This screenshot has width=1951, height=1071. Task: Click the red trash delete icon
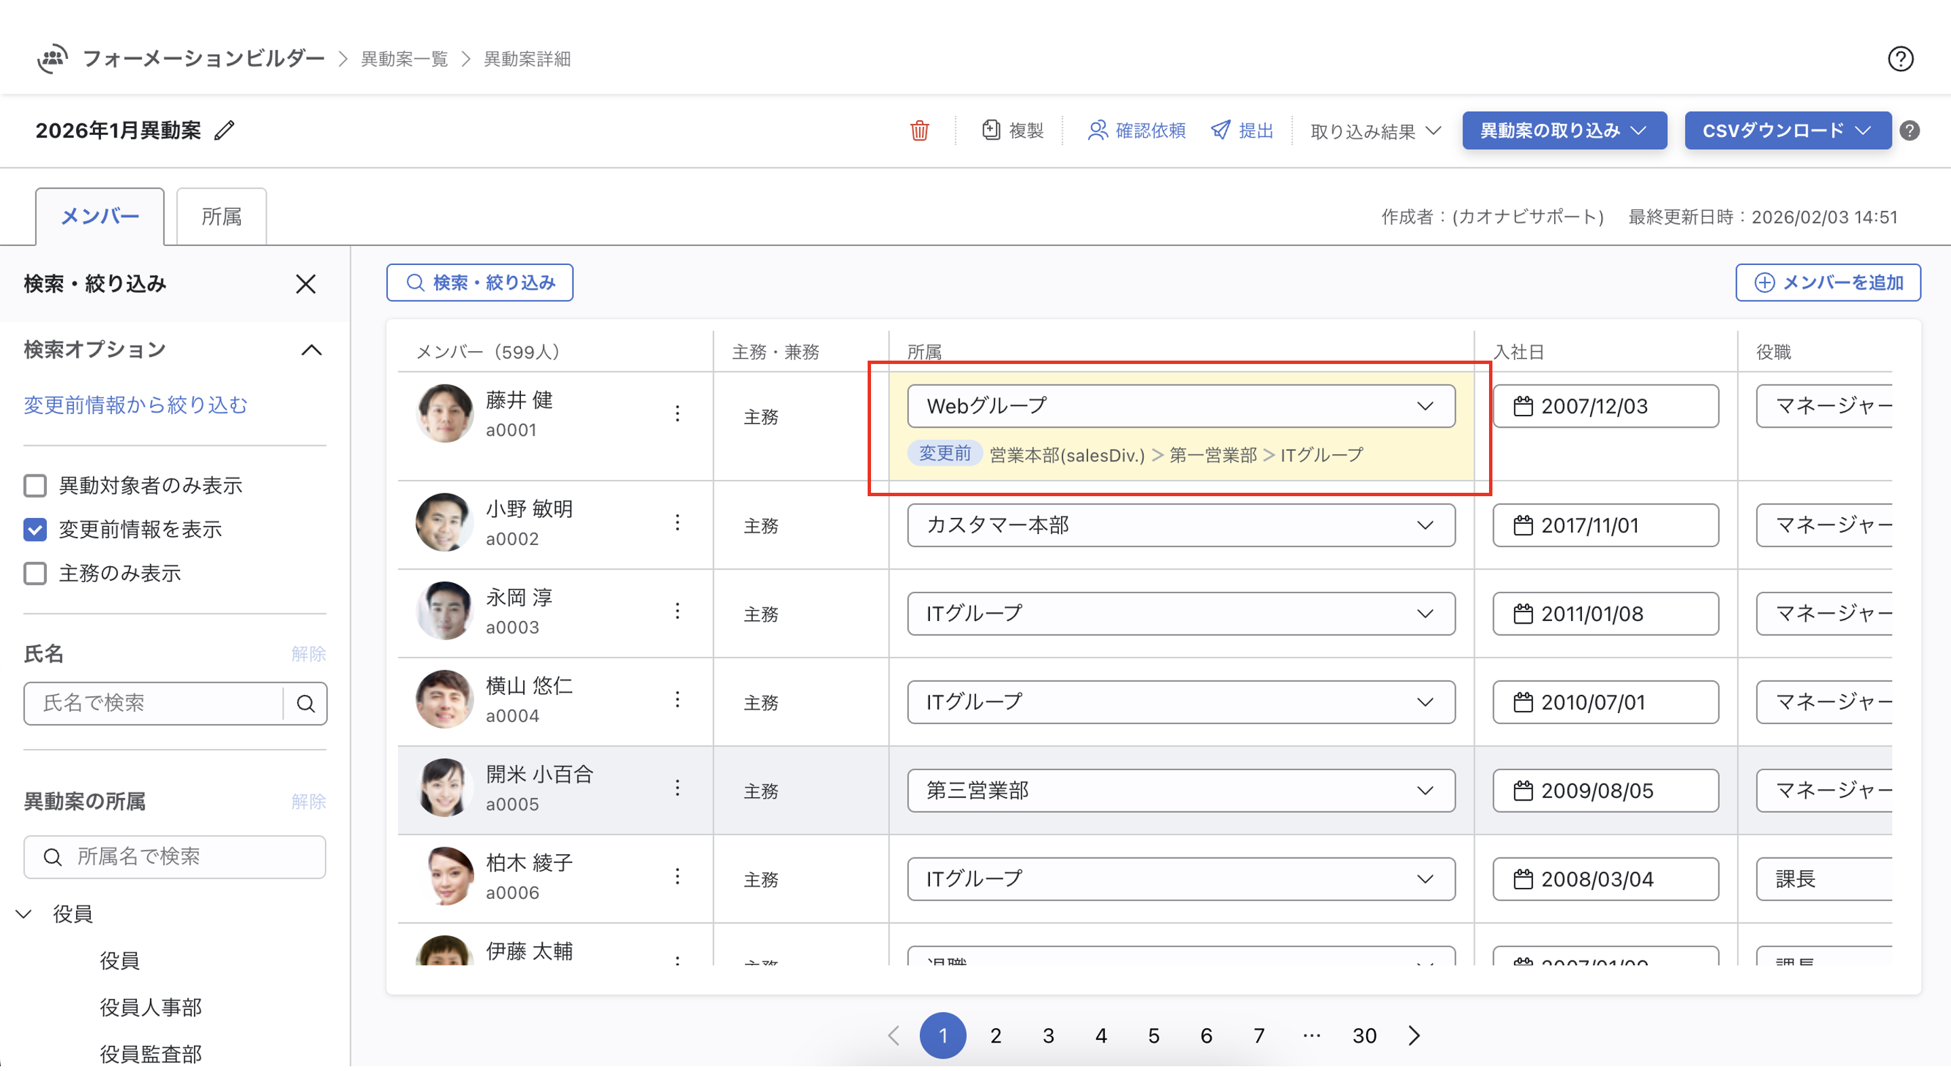[x=919, y=131]
